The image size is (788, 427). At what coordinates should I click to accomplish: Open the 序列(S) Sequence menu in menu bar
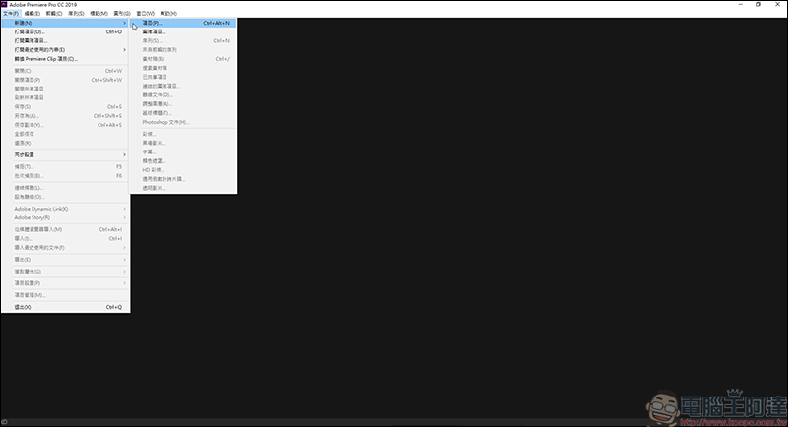[x=76, y=14]
